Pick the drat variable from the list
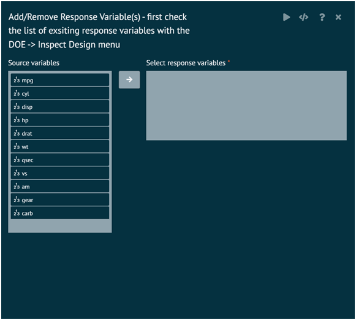This screenshot has width=356, height=320. click(x=60, y=133)
